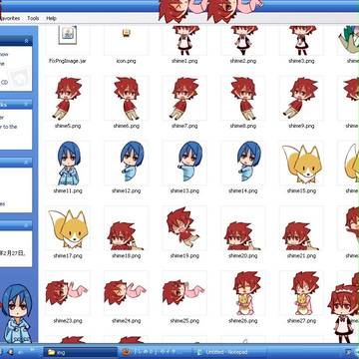Launch Internet Explorer from the quick launch bar
Viewport: 359px width, 359px height.
tap(10, 351)
